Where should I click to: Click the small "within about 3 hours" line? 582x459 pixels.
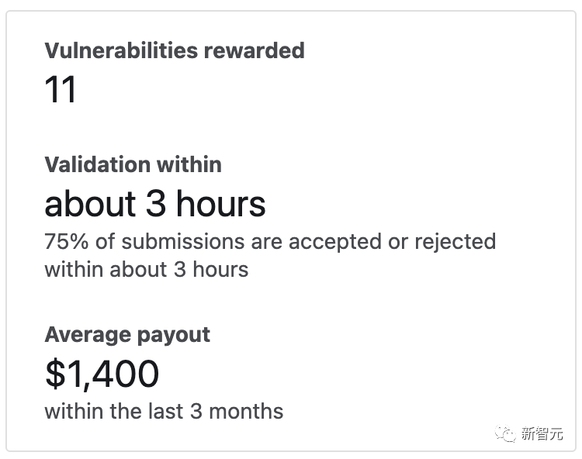[147, 269]
